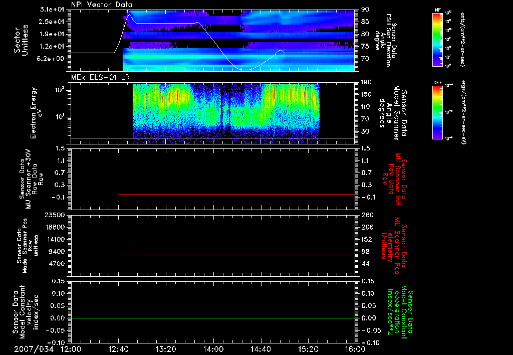The width and height of the screenshot is (513, 355).
Task: Click the red trace in the +30V panel
Action: (236, 194)
